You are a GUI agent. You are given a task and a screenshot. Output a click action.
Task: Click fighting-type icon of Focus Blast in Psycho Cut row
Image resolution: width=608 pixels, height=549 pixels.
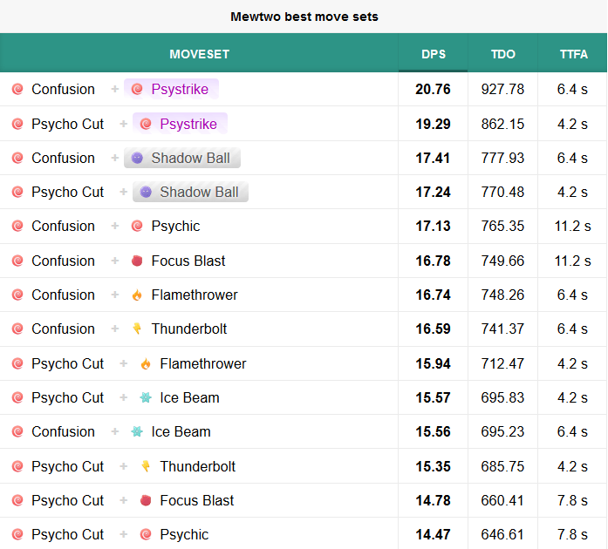pyautogui.click(x=146, y=500)
